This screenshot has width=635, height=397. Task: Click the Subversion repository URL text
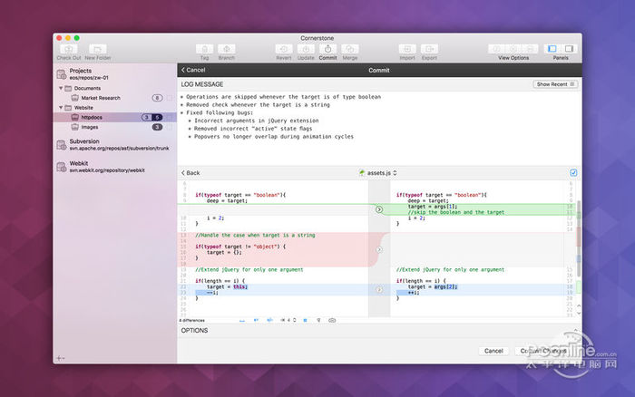pos(119,149)
